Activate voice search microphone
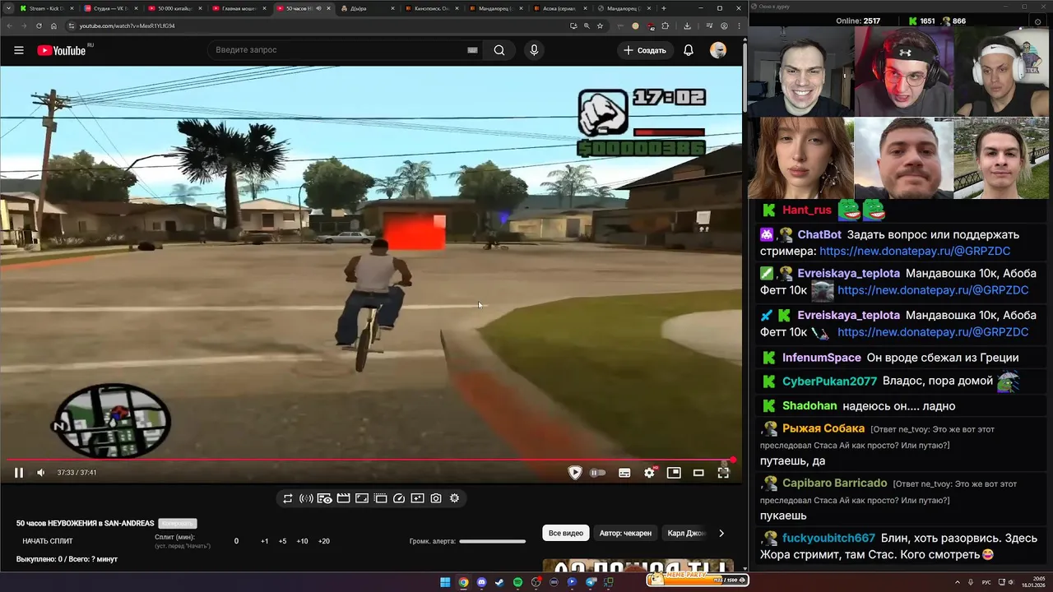The height and width of the screenshot is (592, 1053). 534,50
